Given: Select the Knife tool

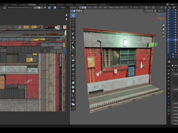Looking at the screenshot, I should click(73, 78).
